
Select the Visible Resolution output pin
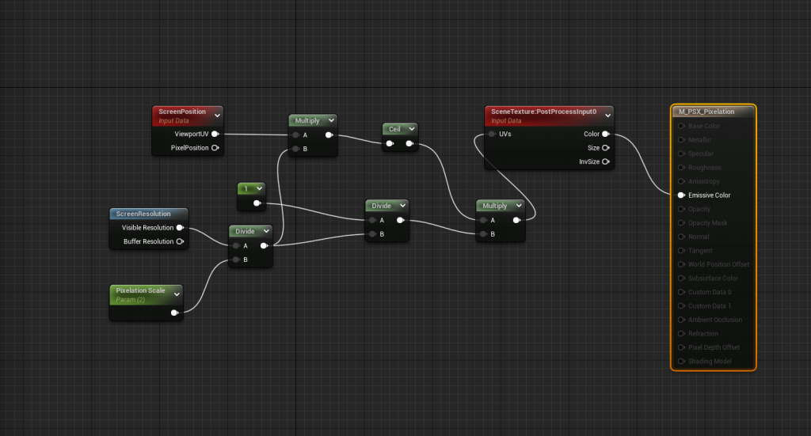pos(181,228)
